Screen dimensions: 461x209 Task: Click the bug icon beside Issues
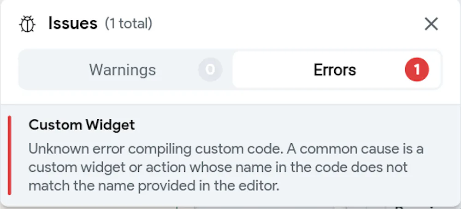tap(27, 24)
